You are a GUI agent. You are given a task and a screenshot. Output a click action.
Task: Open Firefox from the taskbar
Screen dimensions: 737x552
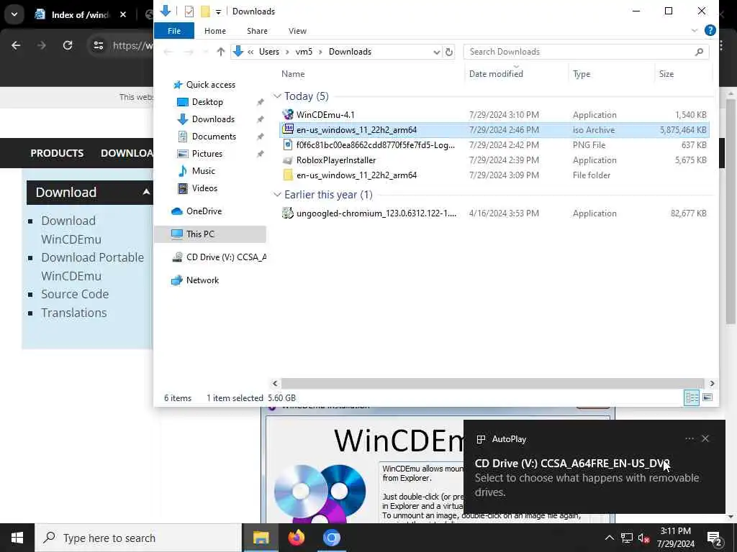296,538
